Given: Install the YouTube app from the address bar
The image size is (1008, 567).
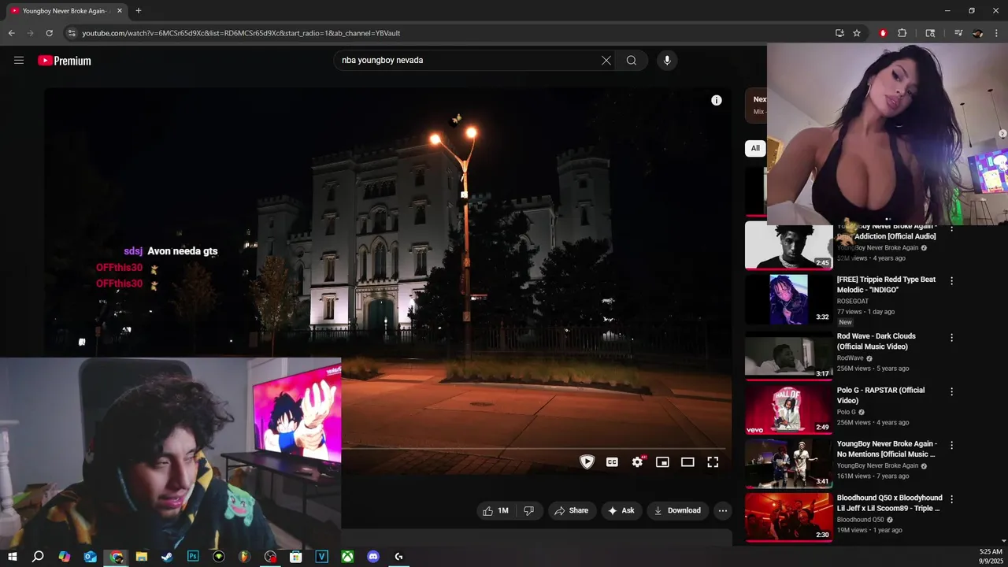Looking at the screenshot, I should 839,33.
